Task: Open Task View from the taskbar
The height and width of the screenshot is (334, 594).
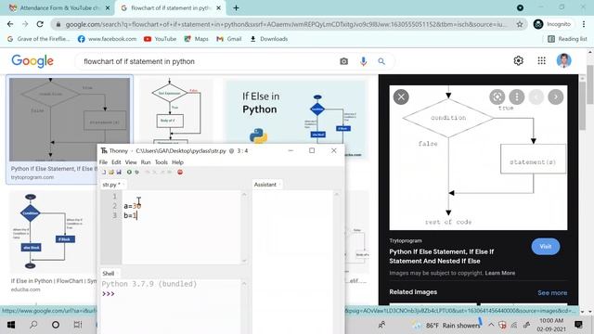Action: tap(78, 325)
